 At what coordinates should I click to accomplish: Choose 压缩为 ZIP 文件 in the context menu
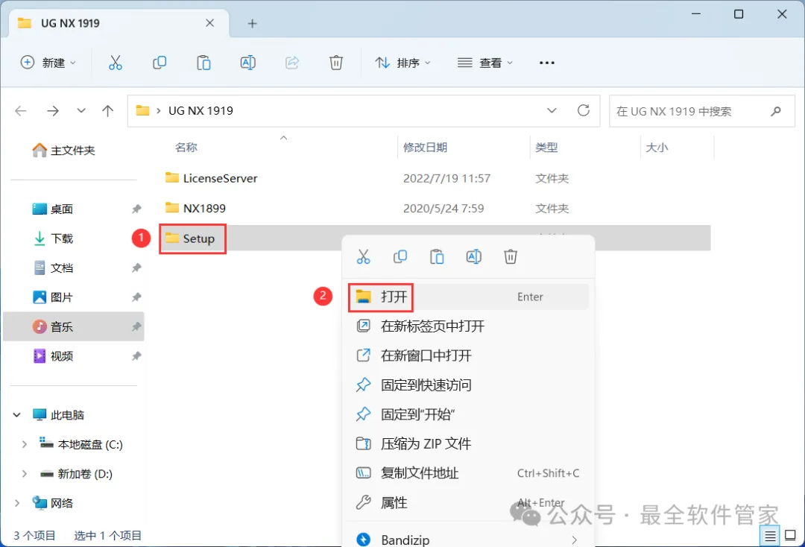click(x=468, y=444)
